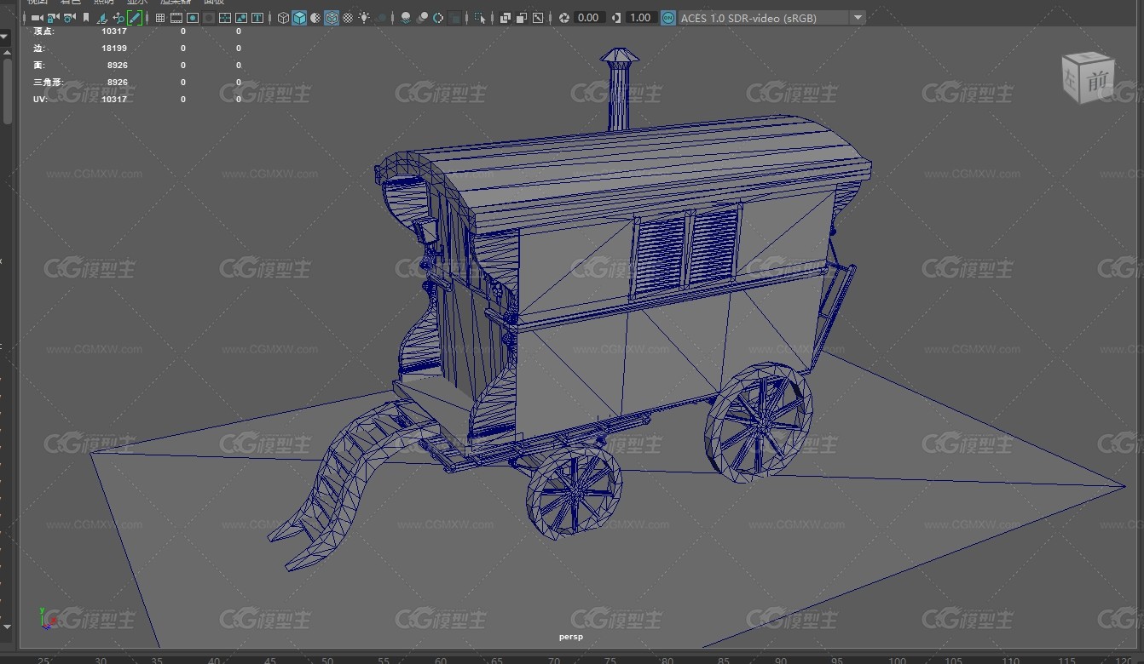Toggle Wireframe on Shaded icon
Image resolution: width=1144 pixels, height=664 pixels.
332,18
